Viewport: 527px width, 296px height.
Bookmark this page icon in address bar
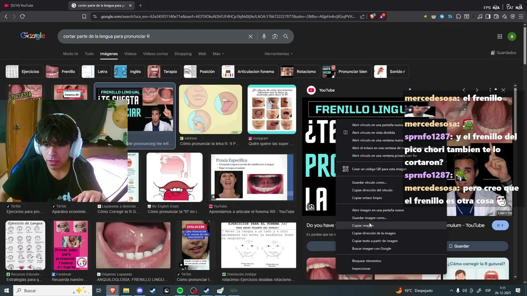click(84, 16)
